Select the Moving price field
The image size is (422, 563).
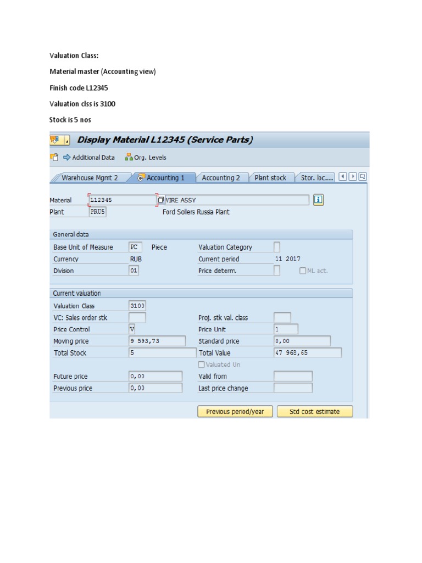coord(157,341)
